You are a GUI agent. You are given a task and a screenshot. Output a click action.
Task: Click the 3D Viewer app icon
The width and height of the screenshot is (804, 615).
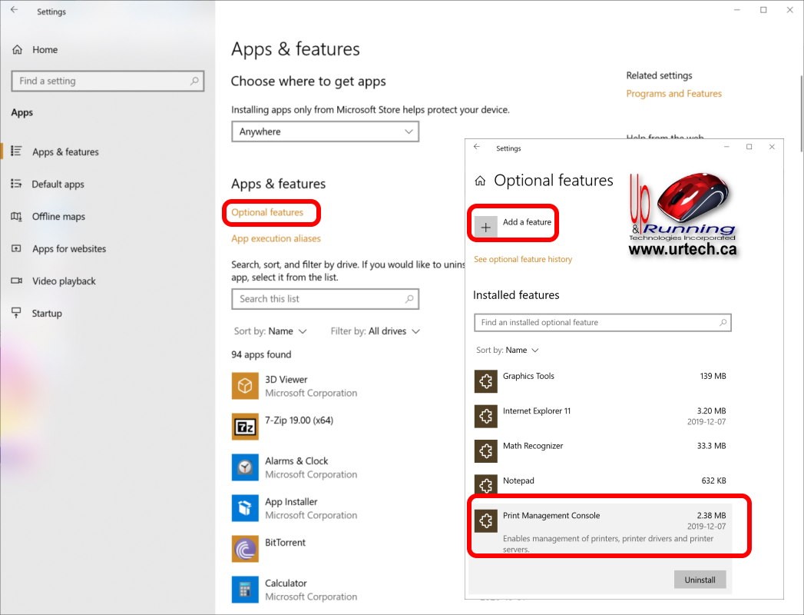[x=245, y=386]
